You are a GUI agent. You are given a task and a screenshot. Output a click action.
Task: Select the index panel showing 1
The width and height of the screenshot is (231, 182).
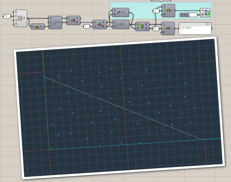coord(87,26)
